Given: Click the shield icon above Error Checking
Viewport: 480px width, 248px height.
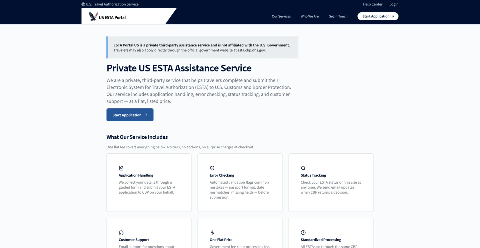Looking at the screenshot, I should 212,168.
